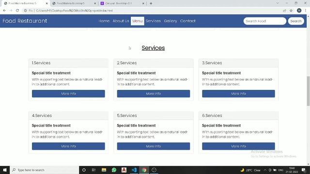Screen dimensions: 310x174
Task: Open the Chrome profile avatar
Action: [x=299, y=11]
